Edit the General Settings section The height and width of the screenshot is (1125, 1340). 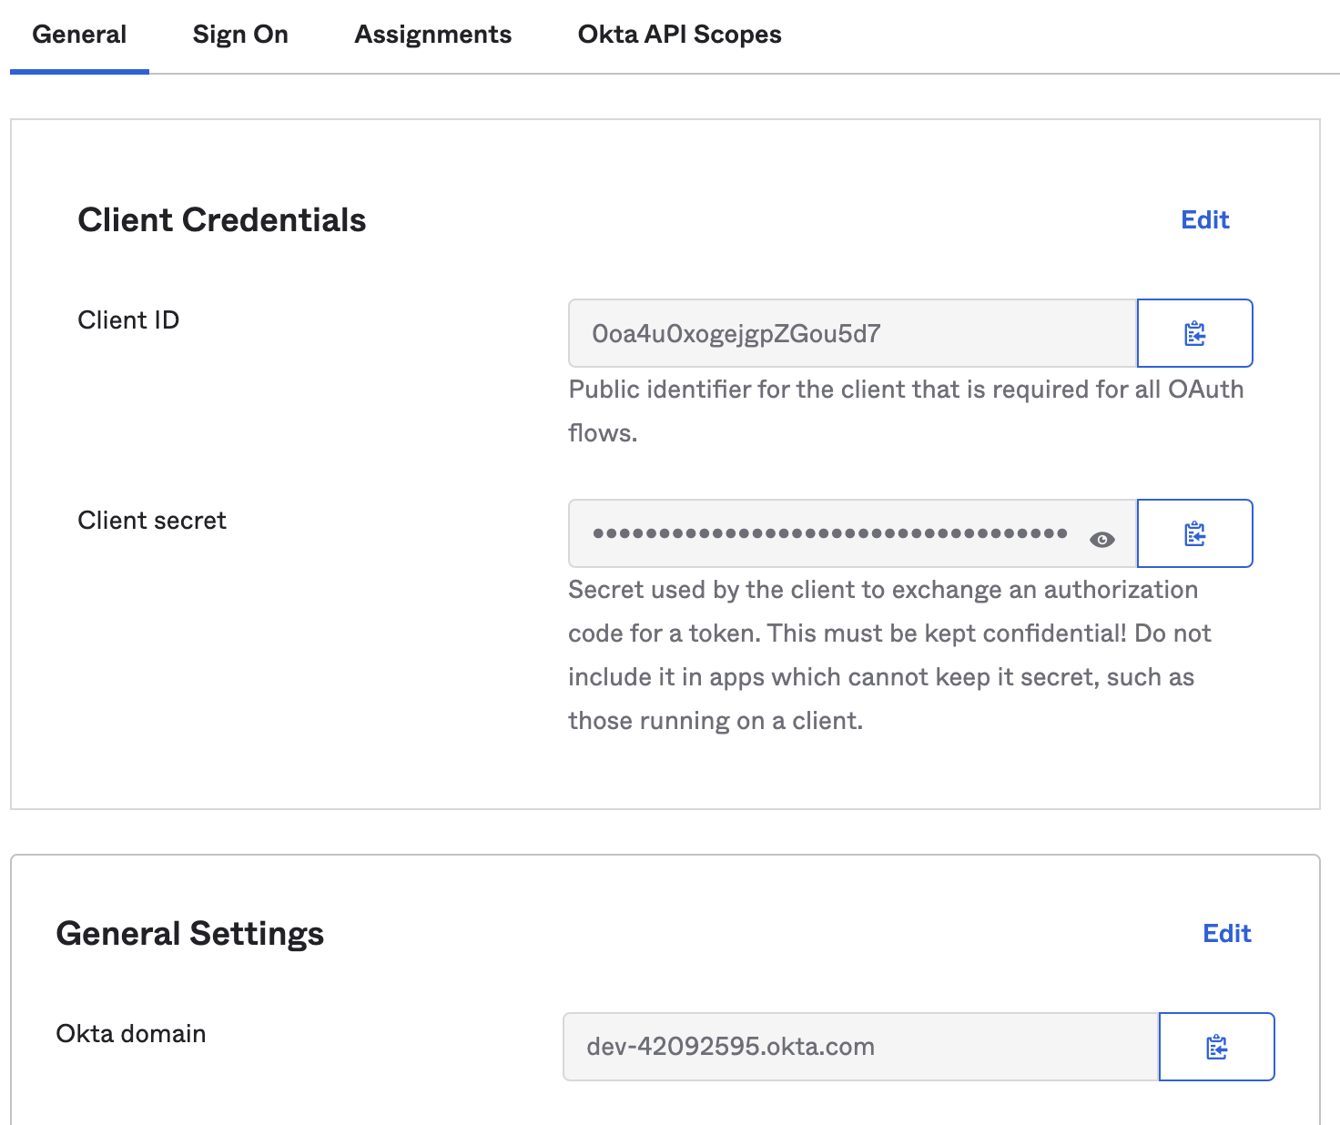[x=1226, y=933]
